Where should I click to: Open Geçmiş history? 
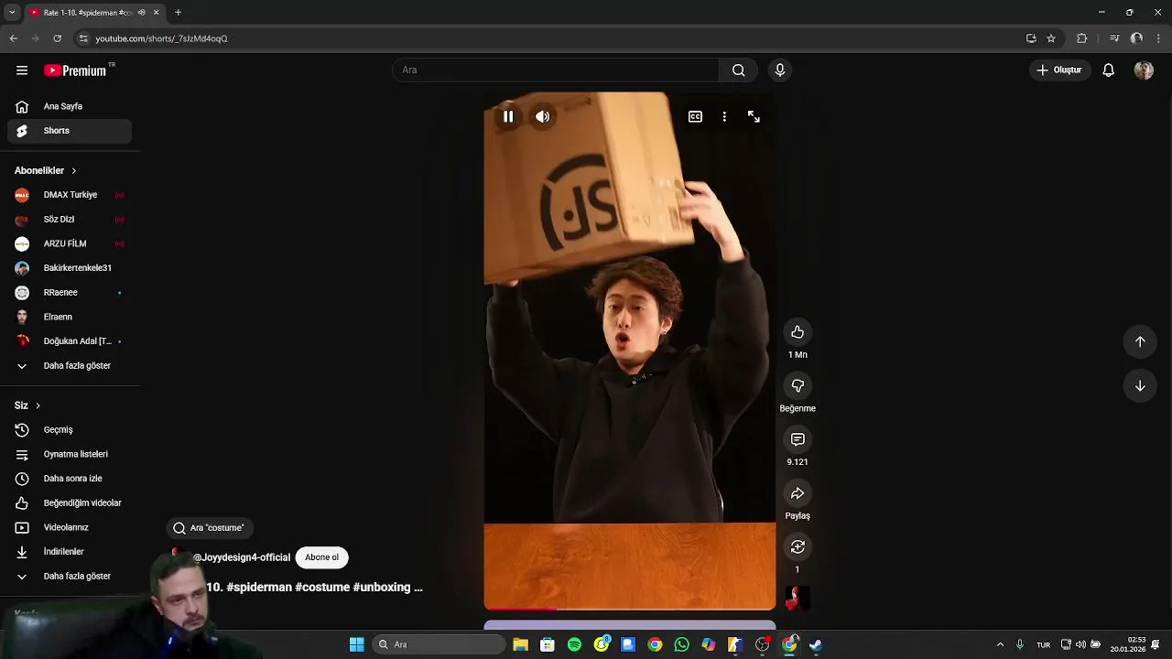pyautogui.click(x=70, y=430)
